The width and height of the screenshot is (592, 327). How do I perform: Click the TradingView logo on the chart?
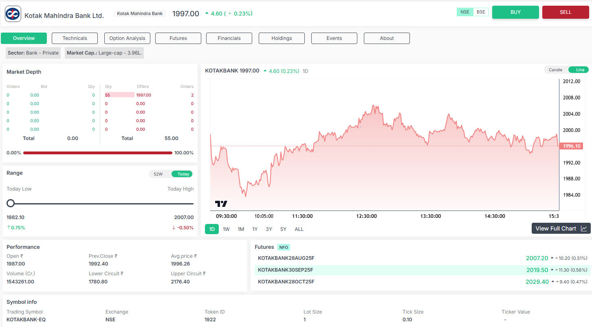point(221,204)
